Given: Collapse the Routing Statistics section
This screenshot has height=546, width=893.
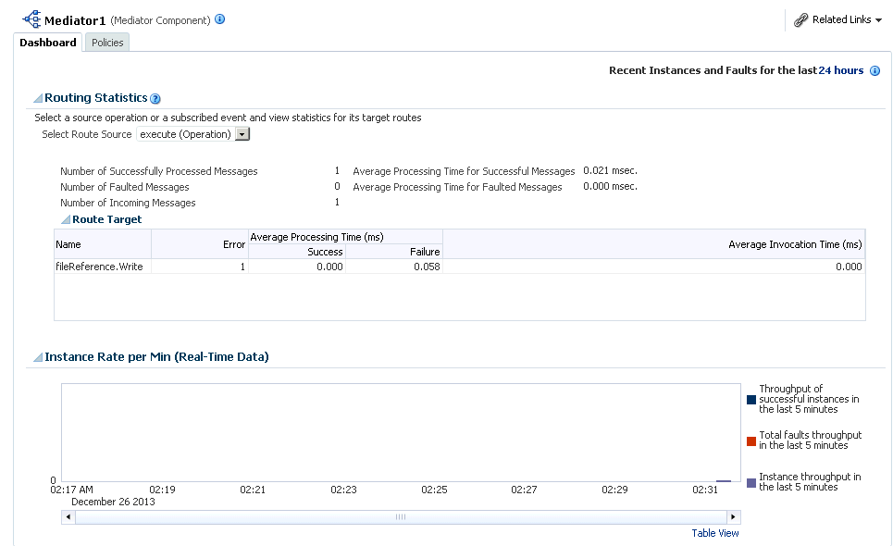Looking at the screenshot, I should (x=38, y=98).
